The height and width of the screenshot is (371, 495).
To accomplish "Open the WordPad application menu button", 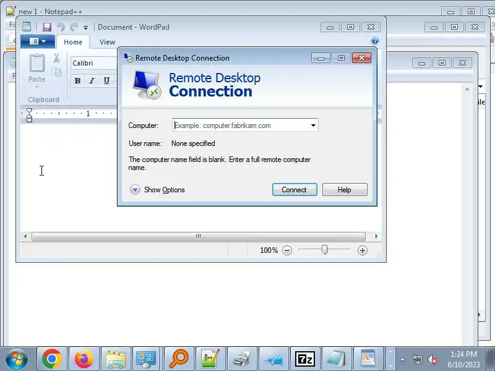I will [x=38, y=41].
